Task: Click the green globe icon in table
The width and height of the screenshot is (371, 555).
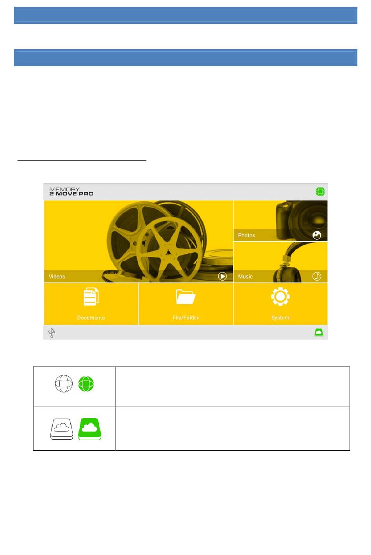Action: (86, 384)
